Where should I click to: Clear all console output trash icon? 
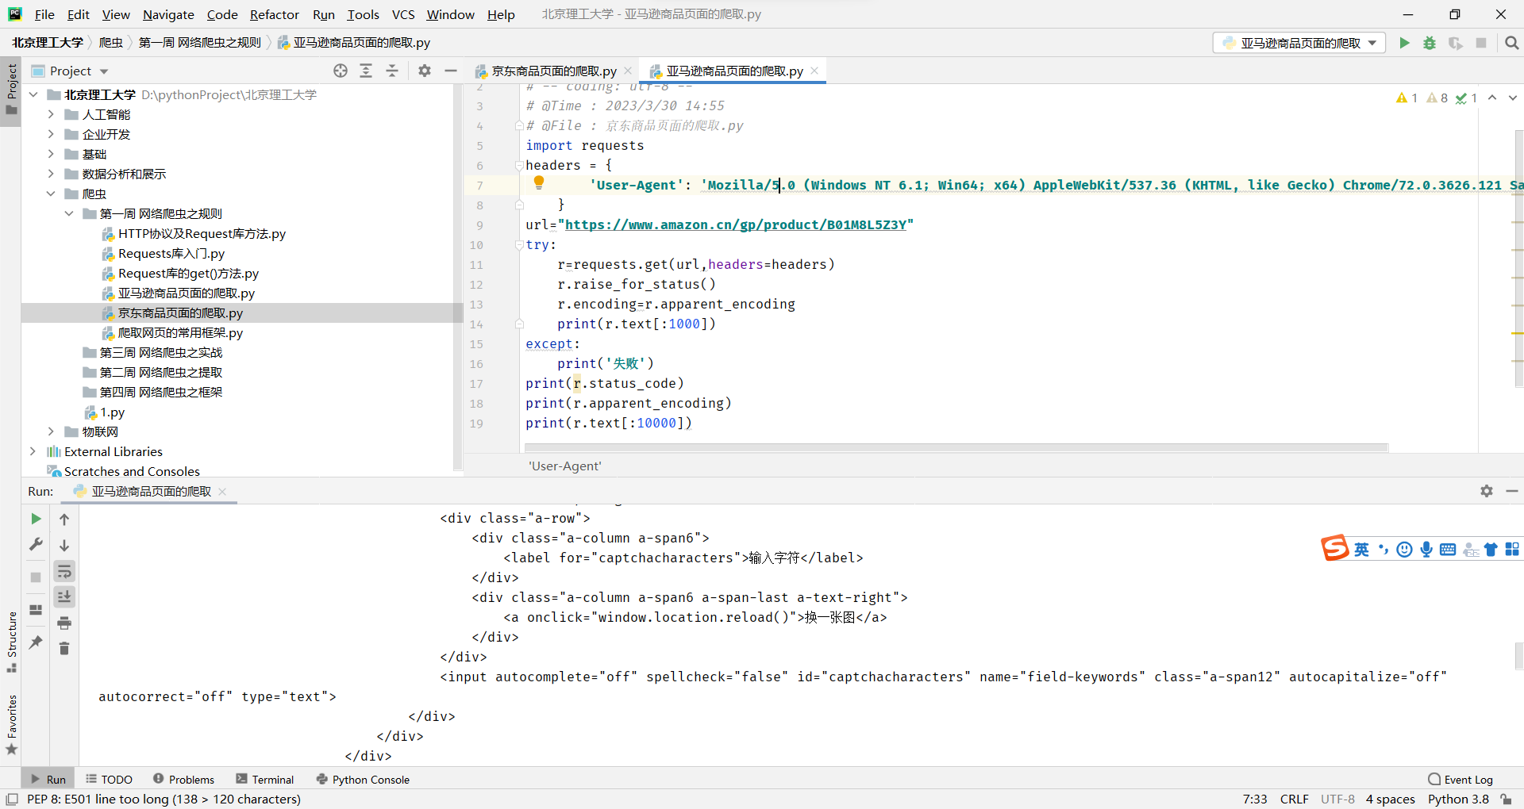coord(64,649)
